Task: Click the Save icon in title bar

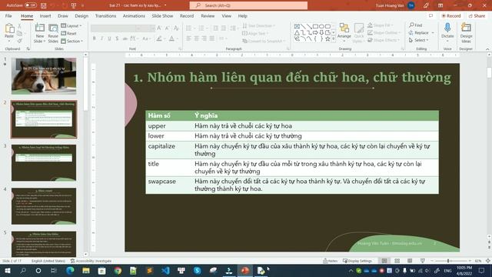Action: [43, 5]
